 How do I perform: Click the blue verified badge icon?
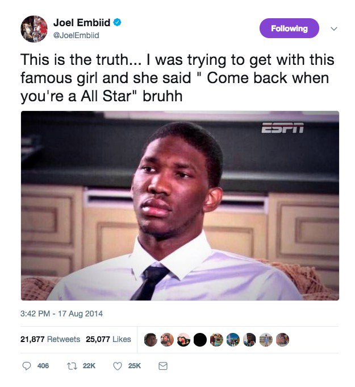point(117,22)
